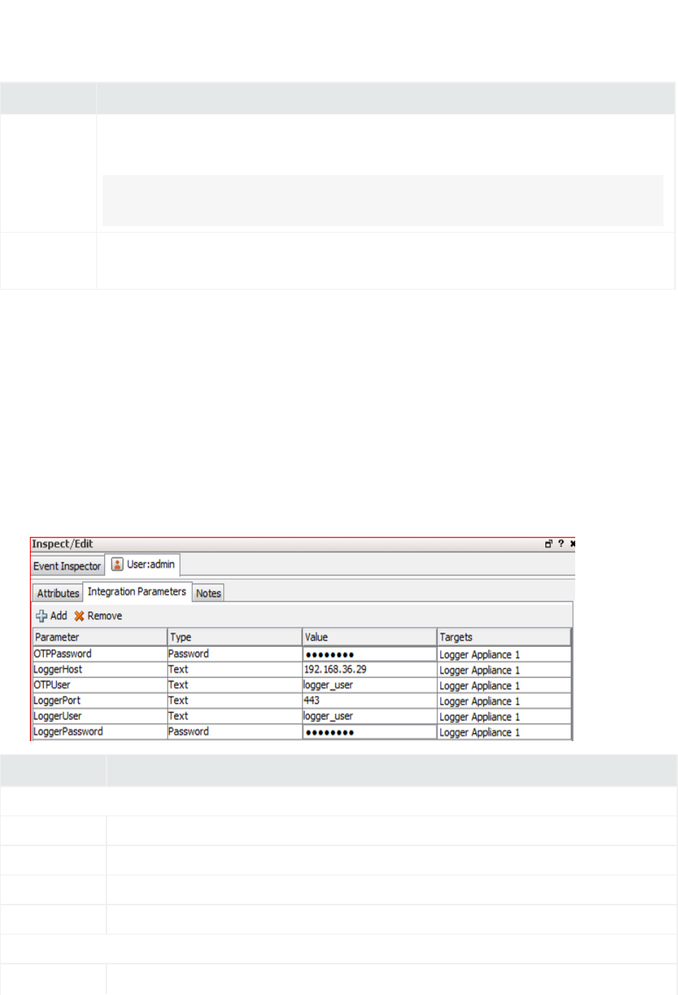Viewport: 678px width, 995px height.
Task: Click the User:admin person icon
Action: pyautogui.click(x=117, y=564)
